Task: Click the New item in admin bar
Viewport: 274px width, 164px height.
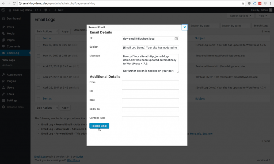Action: (59, 10)
